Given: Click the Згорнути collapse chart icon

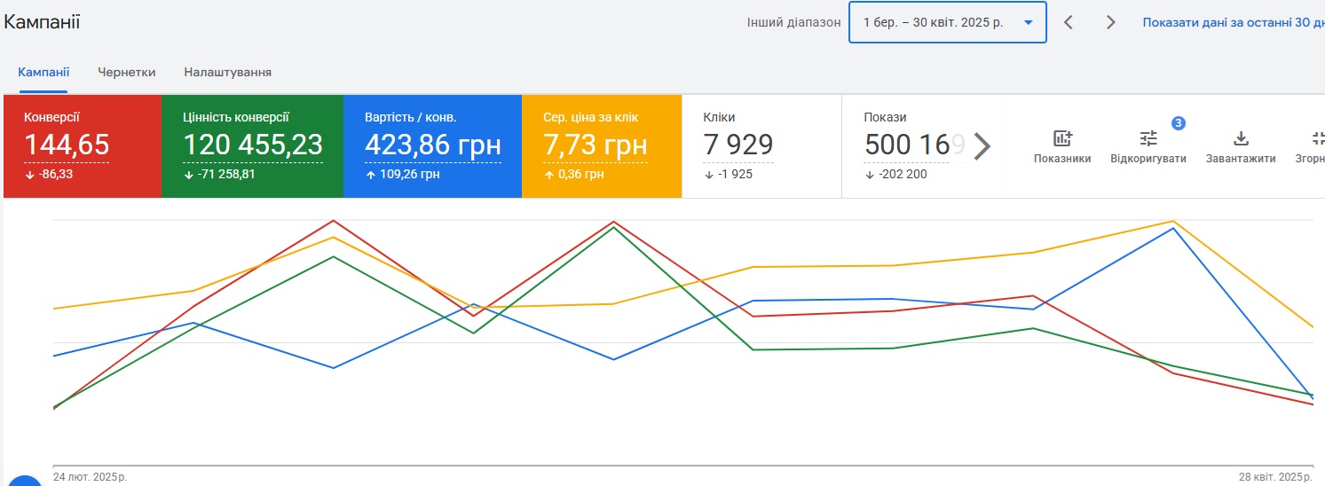Looking at the screenshot, I should point(1318,138).
